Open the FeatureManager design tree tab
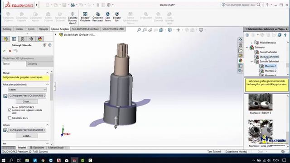The image size is (290, 163). pyautogui.click(x=6, y=39)
